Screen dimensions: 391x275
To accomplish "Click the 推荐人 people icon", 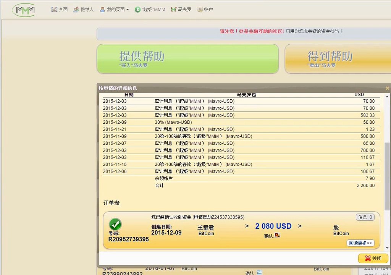I will (76, 10).
